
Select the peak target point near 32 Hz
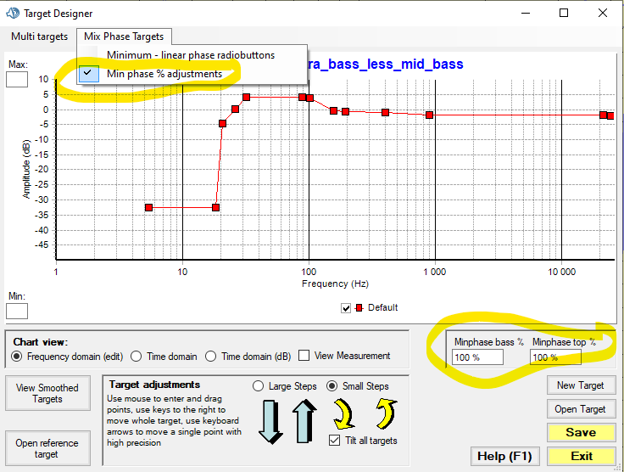[247, 97]
